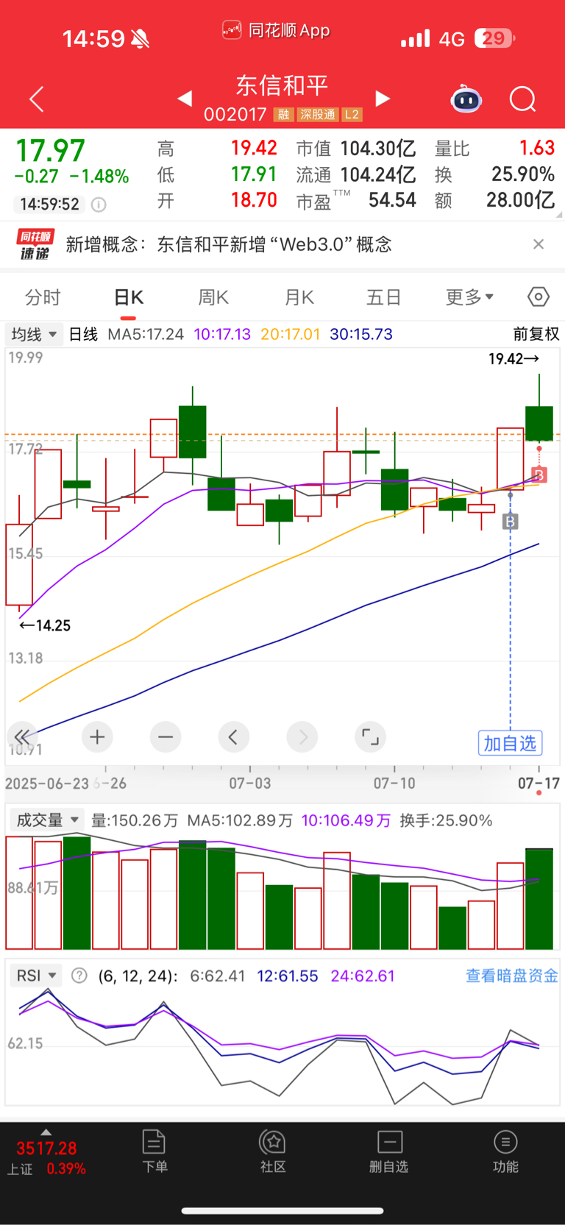This screenshot has height=1225, width=565.
Task: Open the robot AI assistant icon
Action: click(466, 99)
